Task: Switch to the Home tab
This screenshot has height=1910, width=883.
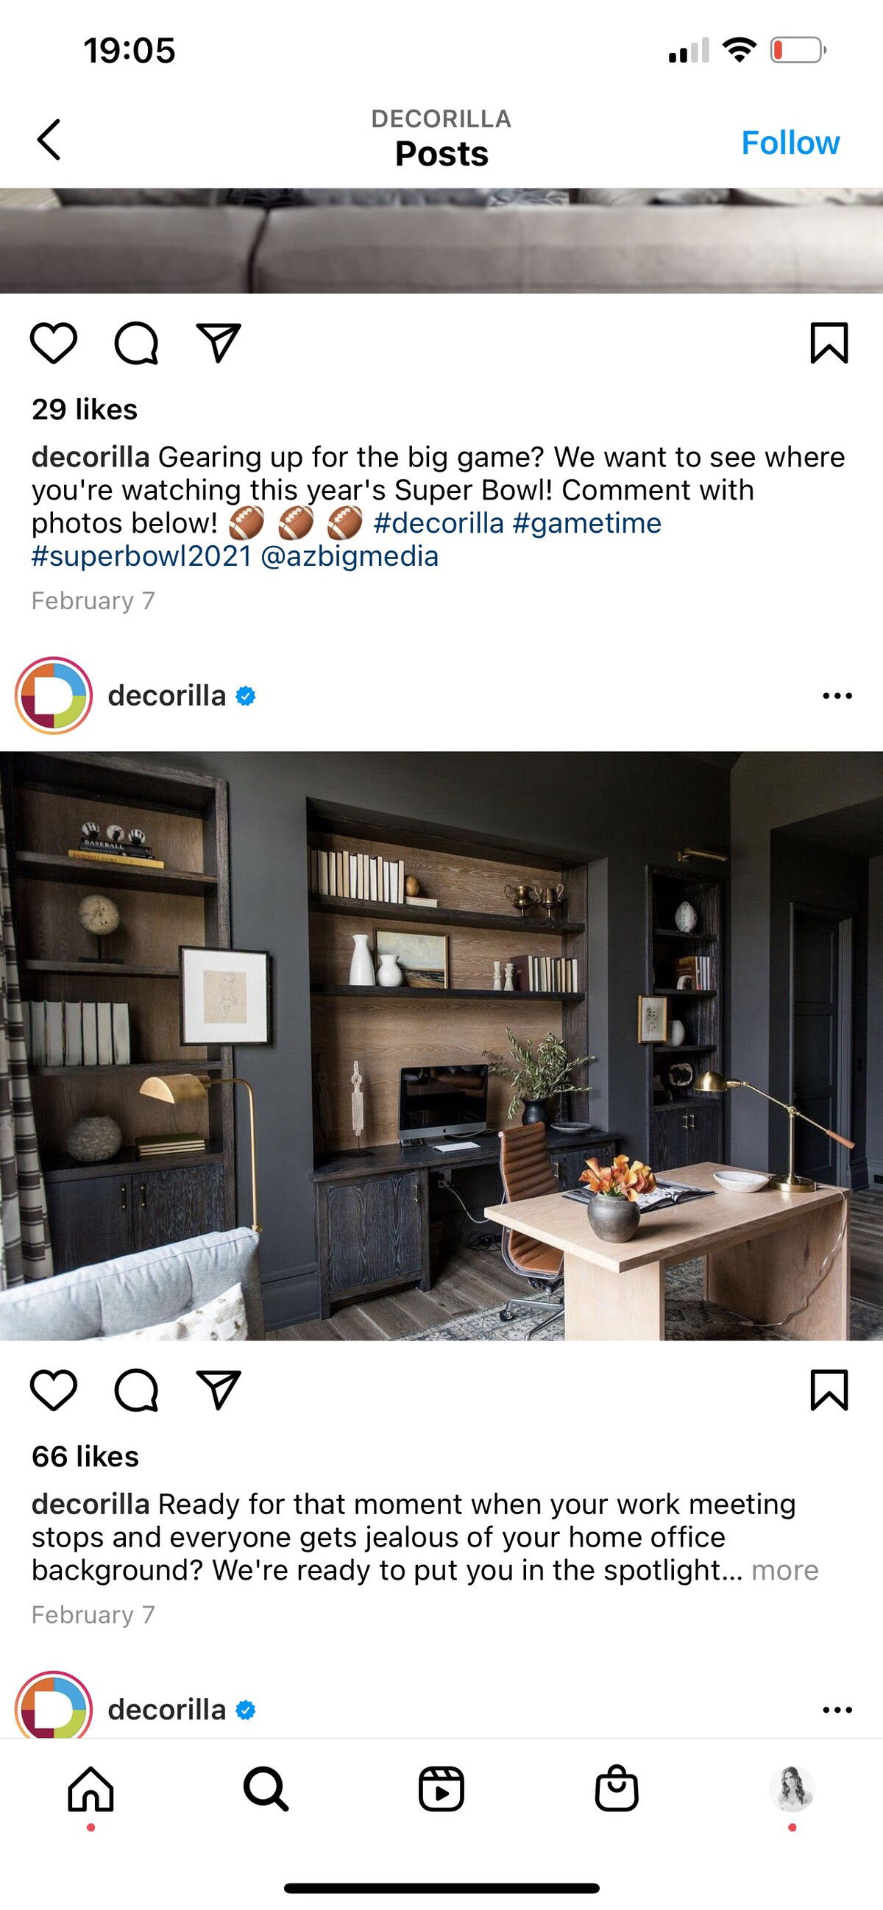Action: [91, 1789]
